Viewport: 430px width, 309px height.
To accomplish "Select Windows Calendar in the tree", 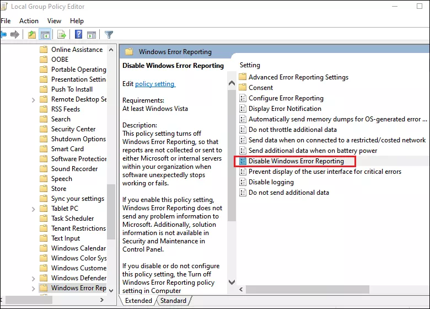I will [78, 248].
